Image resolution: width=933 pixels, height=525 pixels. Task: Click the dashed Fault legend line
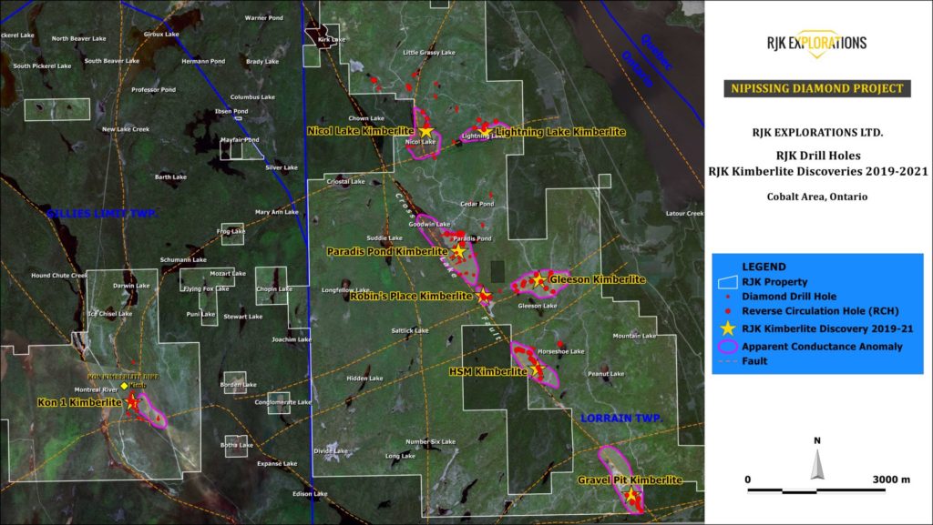pyautogui.click(x=728, y=361)
